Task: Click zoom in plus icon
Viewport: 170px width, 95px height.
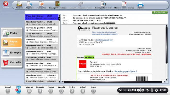Action: coord(143,90)
